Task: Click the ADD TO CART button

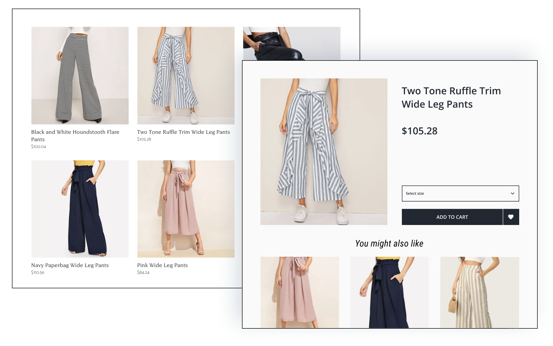Action: point(452,217)
